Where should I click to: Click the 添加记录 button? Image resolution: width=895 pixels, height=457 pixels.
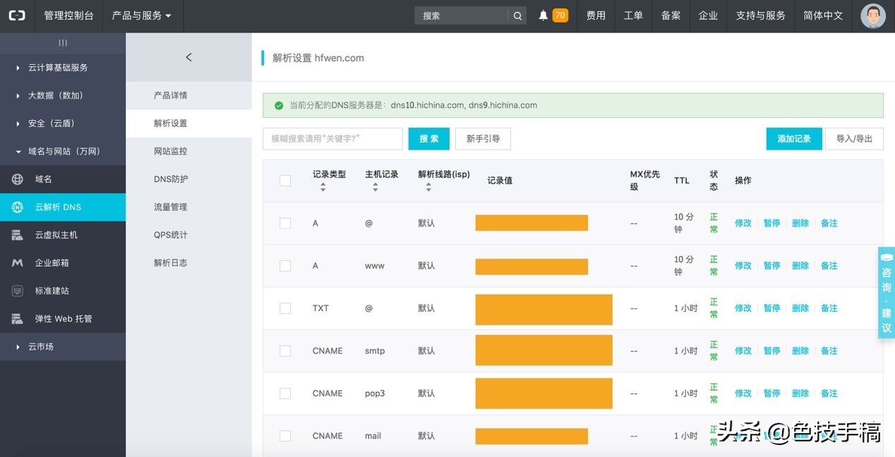[x=793, y=139]
